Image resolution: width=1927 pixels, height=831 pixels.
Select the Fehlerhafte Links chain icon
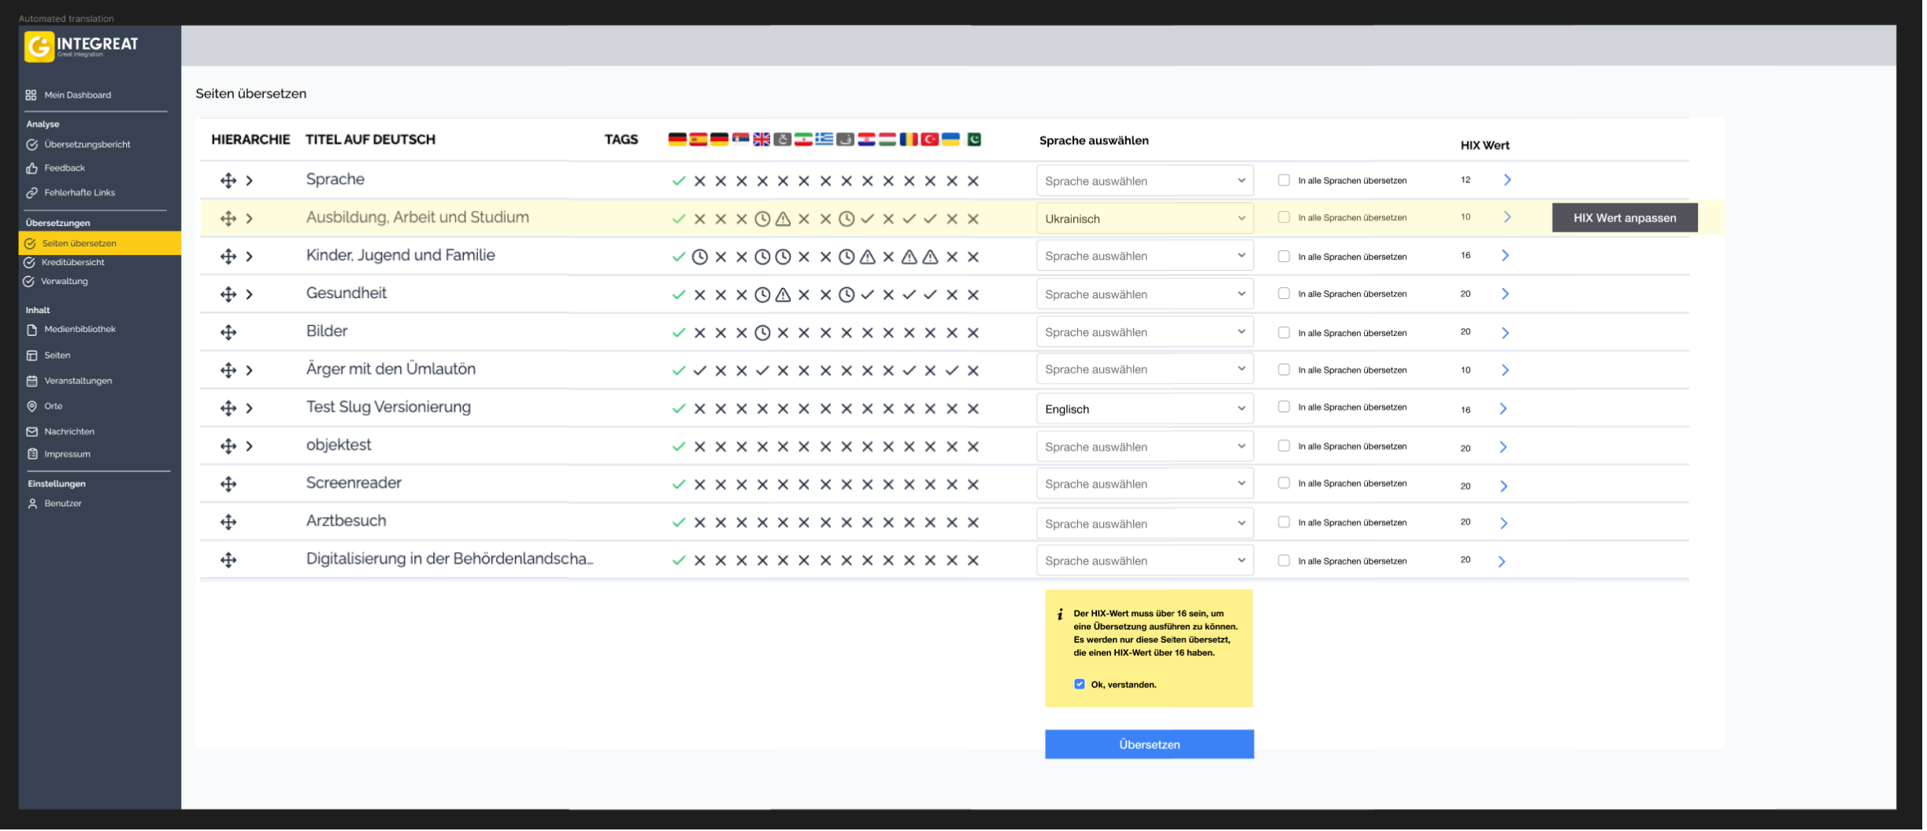point(31,192)
